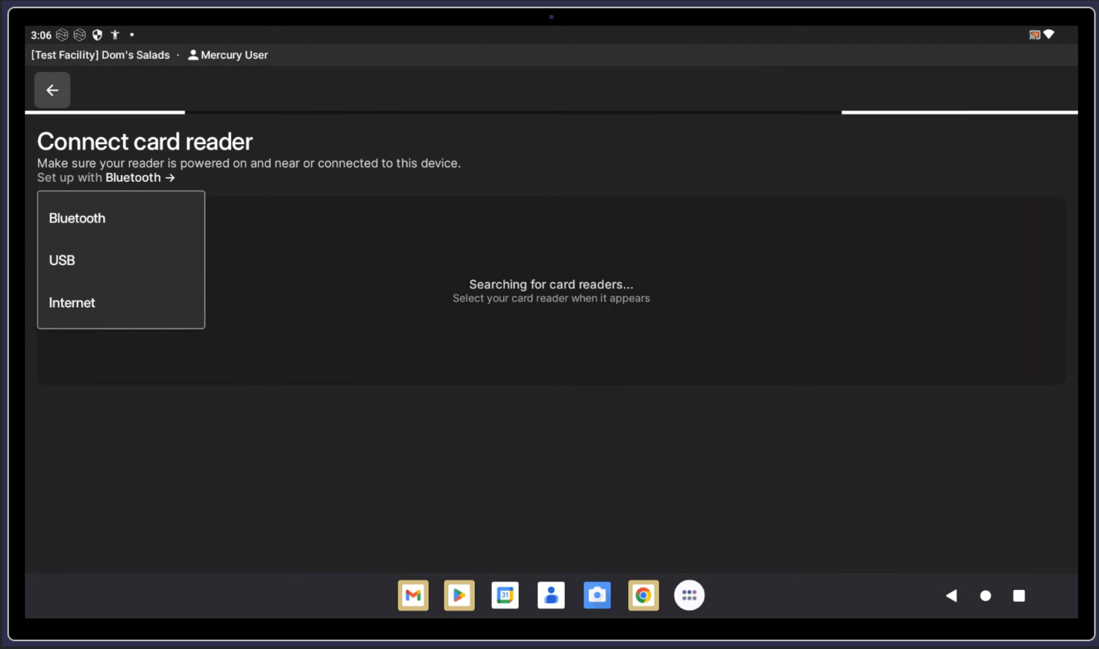The image size is (1099, 649).
Task: Expand the 'Set up with Bluetooth' selector
Action: tap(139, 178)
